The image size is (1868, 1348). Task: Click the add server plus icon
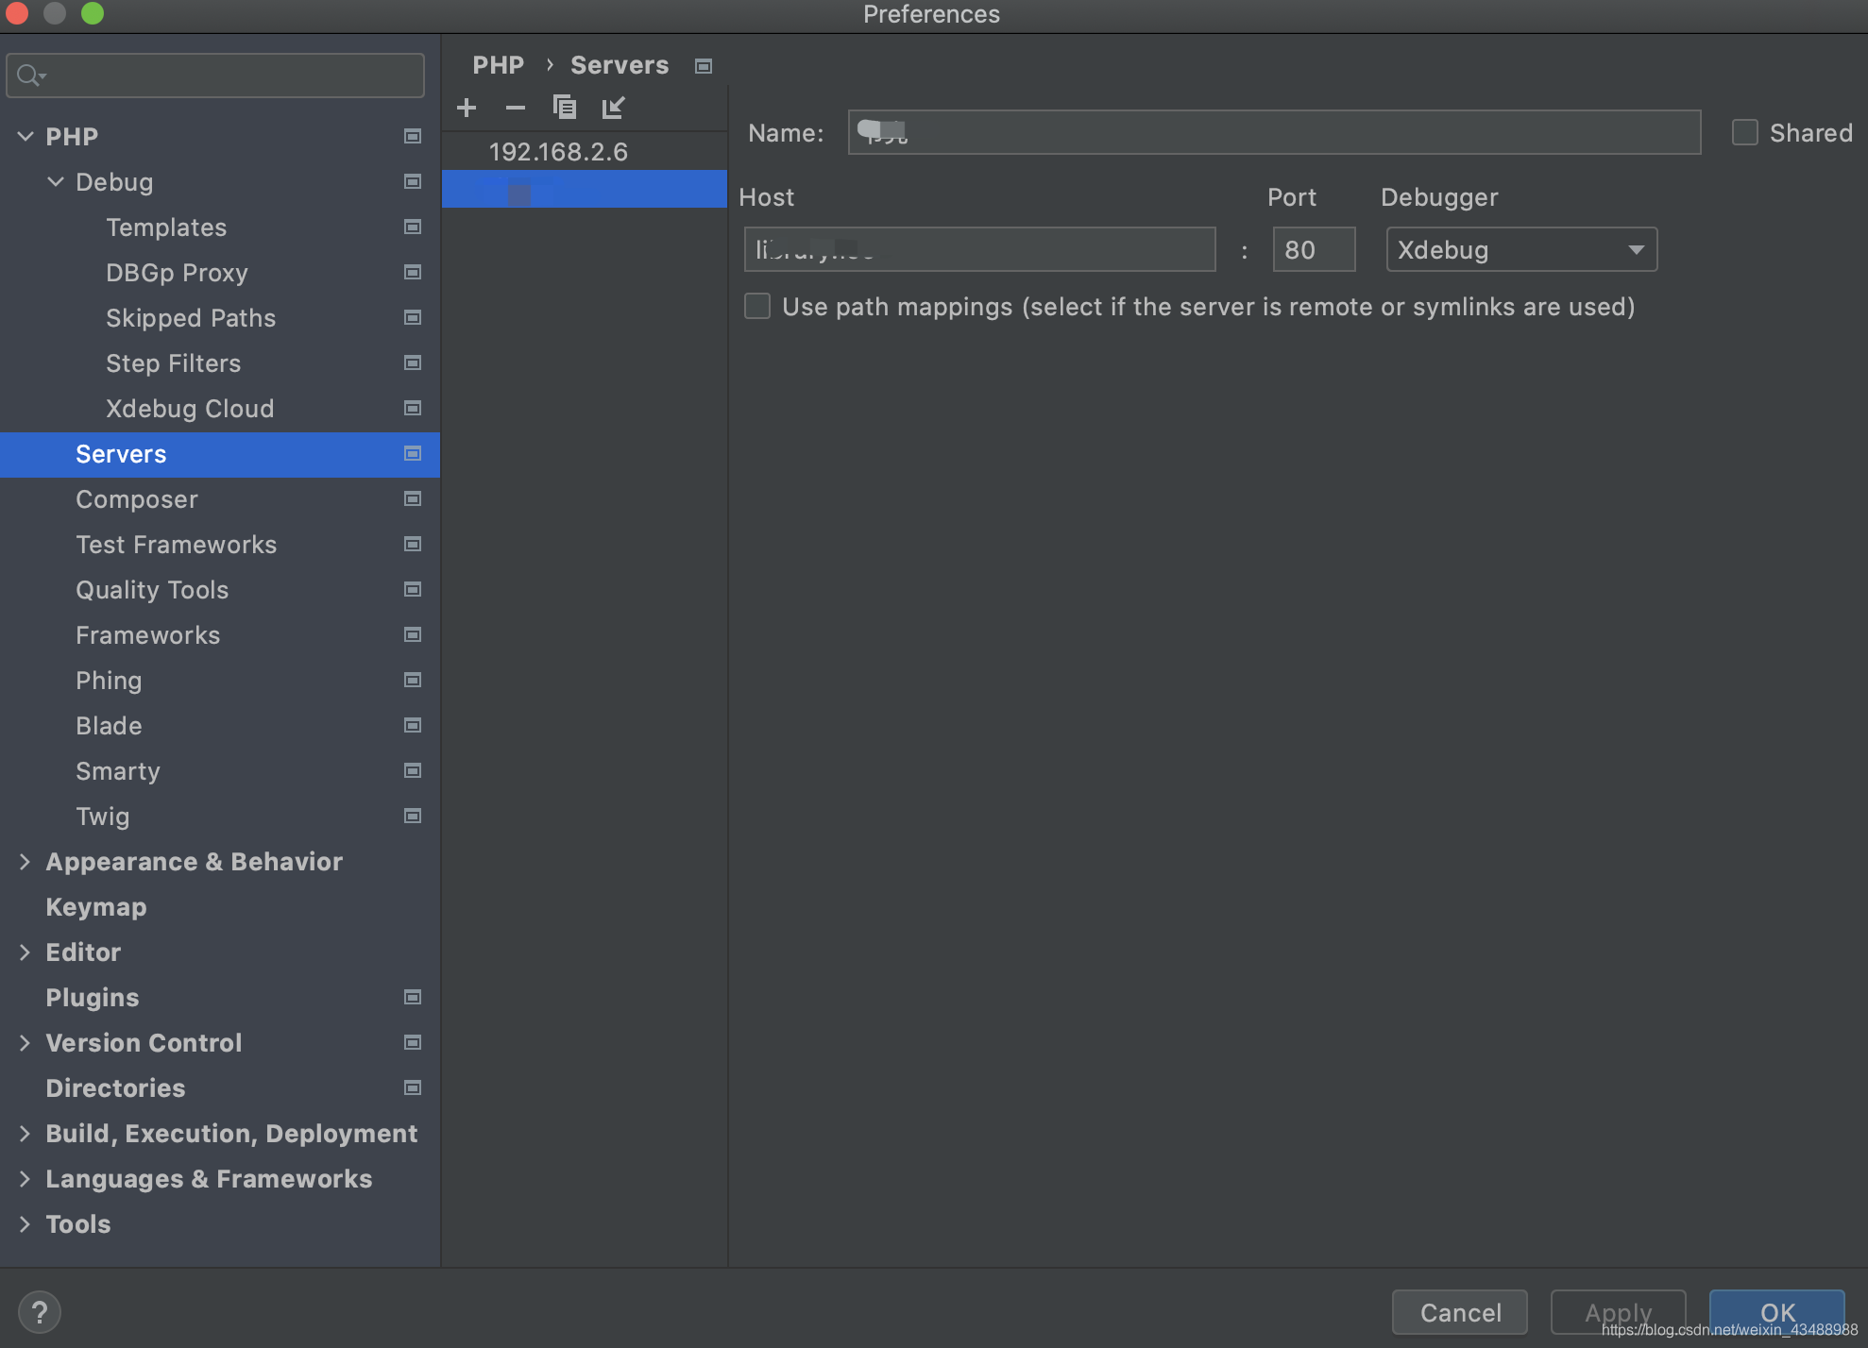tap(467, 106)
